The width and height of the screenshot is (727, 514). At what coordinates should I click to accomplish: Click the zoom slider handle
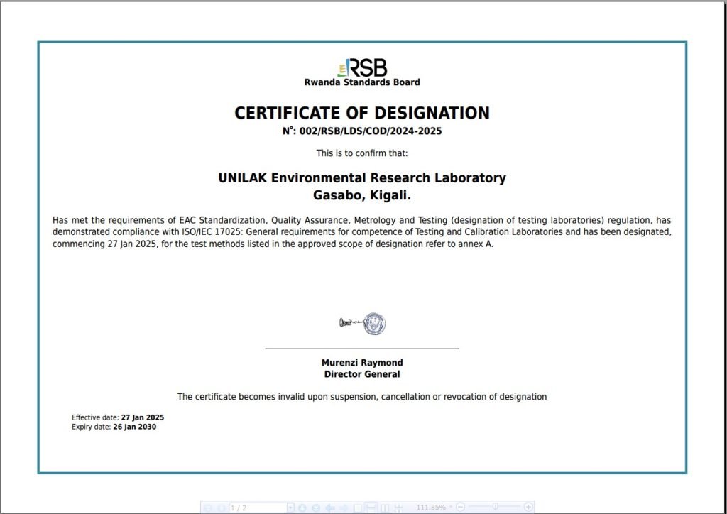click(x=495, y=507)
